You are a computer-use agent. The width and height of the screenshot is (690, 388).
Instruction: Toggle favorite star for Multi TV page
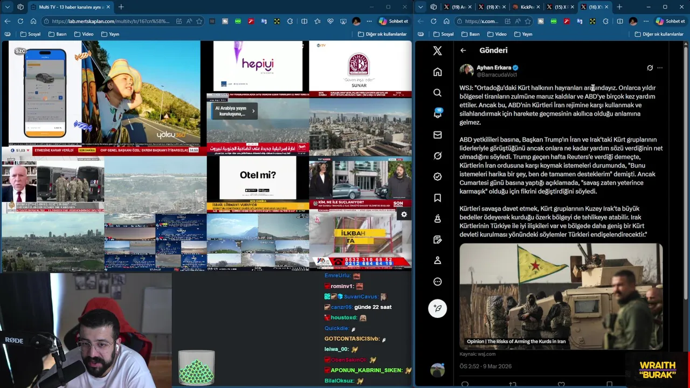(199, 22)
